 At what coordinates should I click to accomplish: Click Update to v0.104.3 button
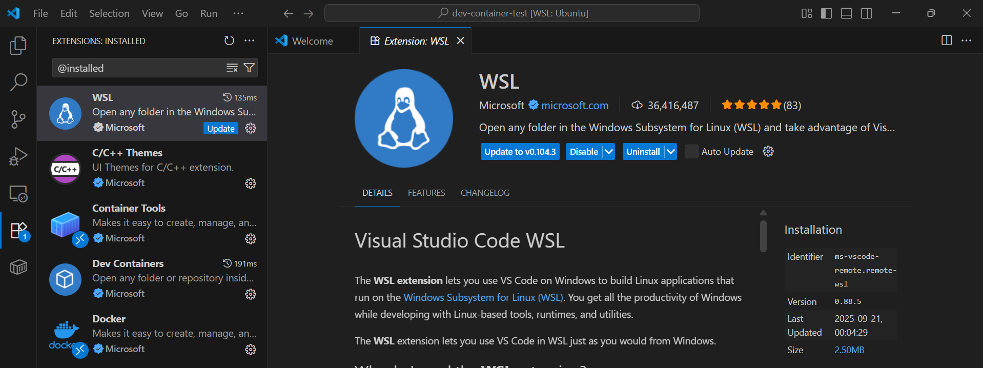[520, 152]
